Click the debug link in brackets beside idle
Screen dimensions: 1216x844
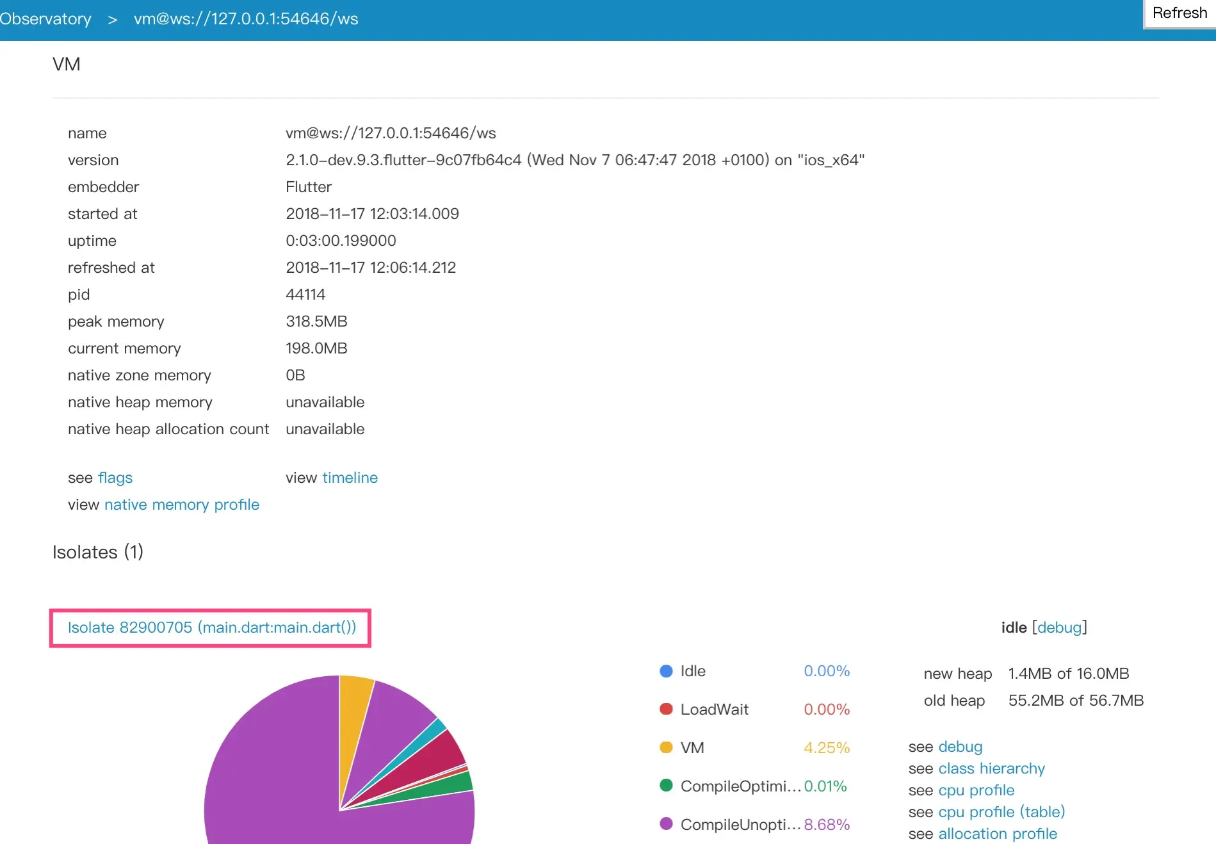1060,628
